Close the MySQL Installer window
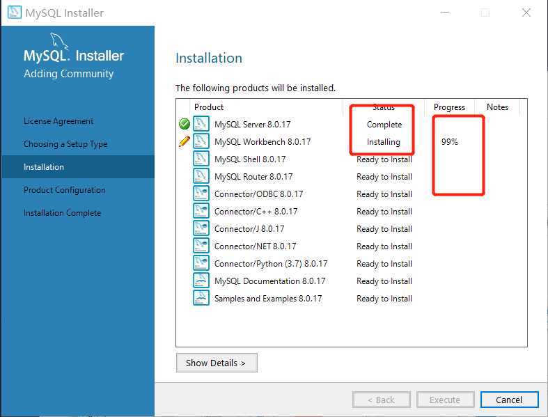The width and height of the screenshot is (548, 417). pos(526,13)
